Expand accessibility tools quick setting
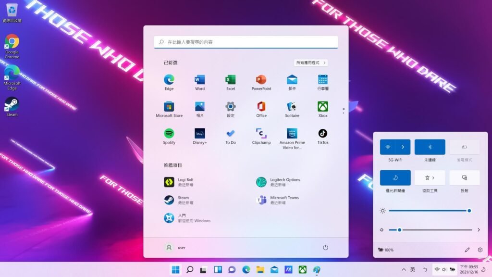Image resolution: width=492 pixels, height=277 pixels. (x=430, y=178)
